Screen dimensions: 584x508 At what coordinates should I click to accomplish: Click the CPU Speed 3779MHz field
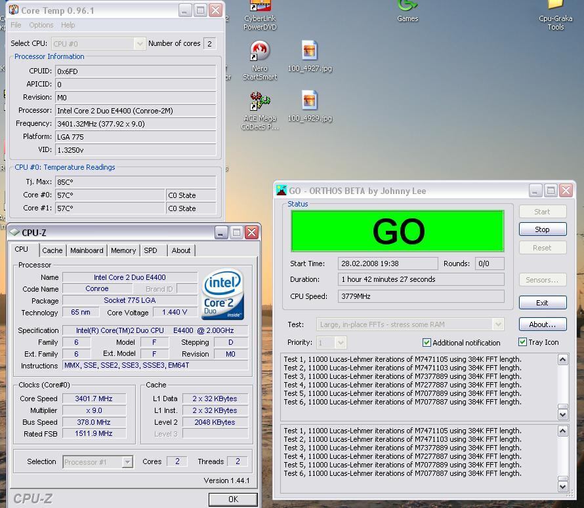pos(421,296)
